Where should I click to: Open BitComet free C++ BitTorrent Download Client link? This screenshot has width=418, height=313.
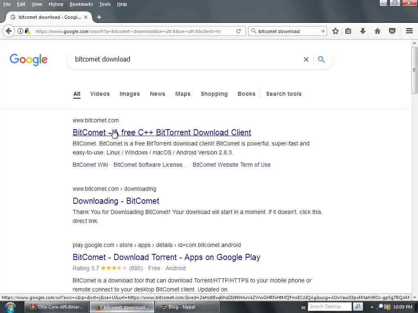pyautogui.click(x=162, y=132)
